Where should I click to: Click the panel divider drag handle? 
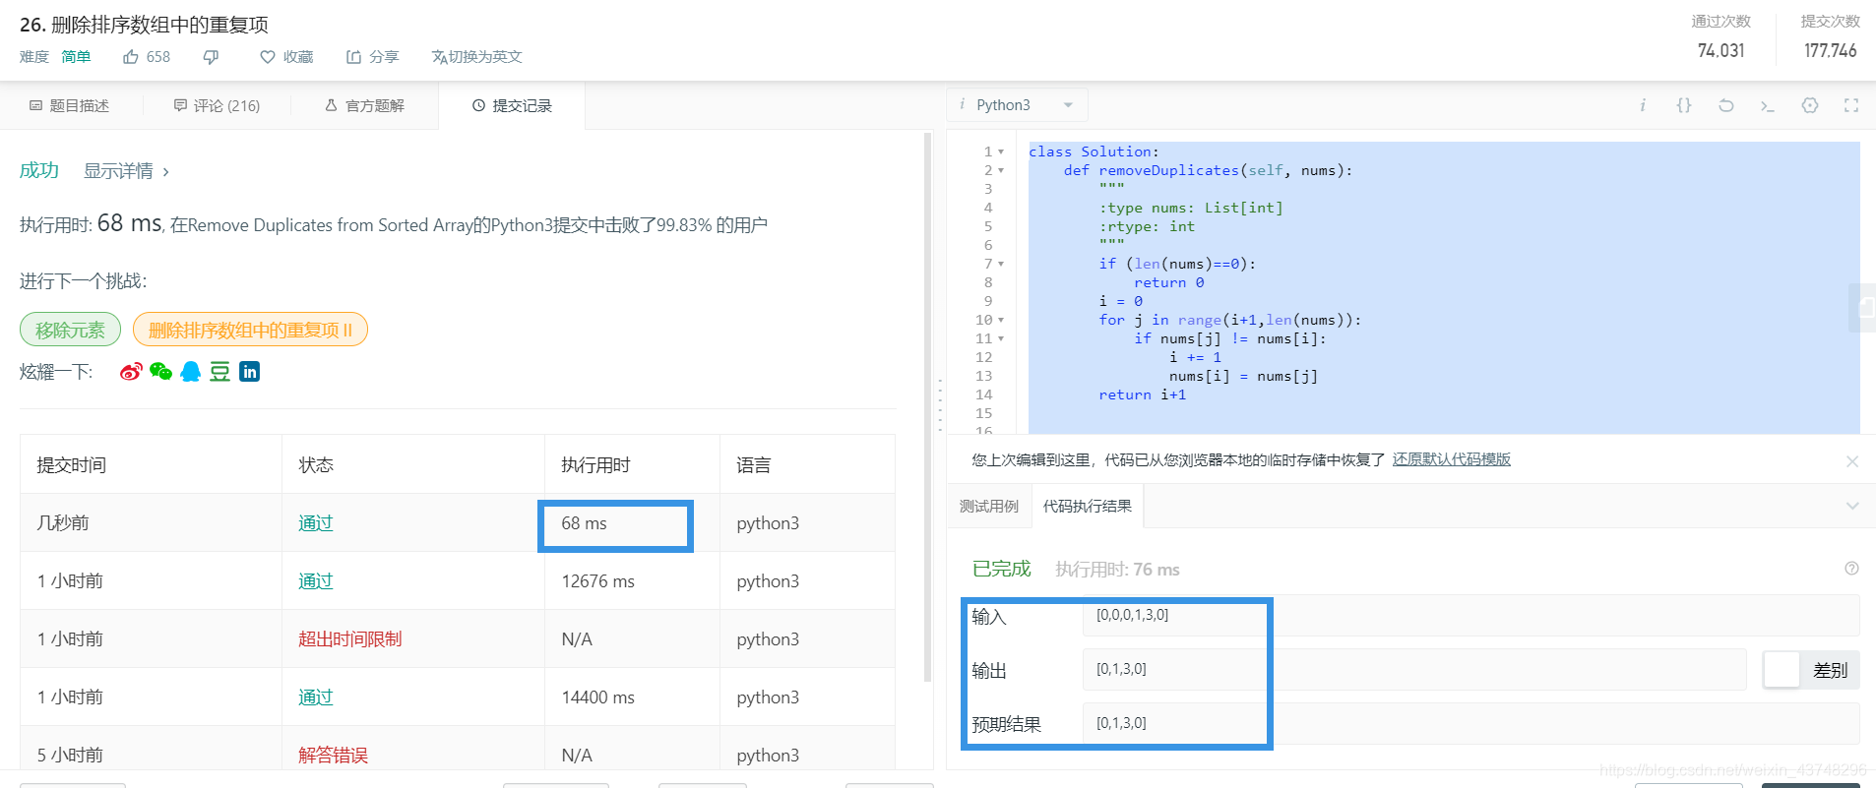(940, 405)
